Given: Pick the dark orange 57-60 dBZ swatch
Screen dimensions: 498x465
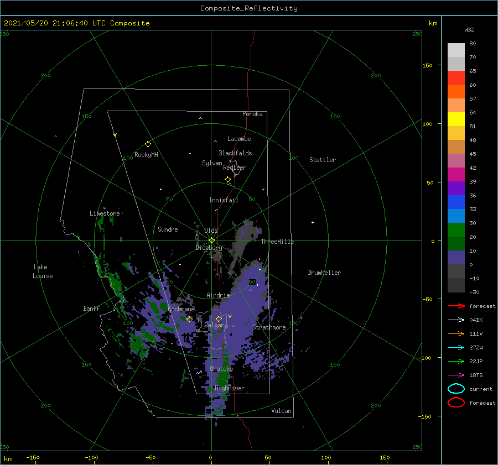Looking at the screenshot, I should pyautogui.click(x=456, y=91).
